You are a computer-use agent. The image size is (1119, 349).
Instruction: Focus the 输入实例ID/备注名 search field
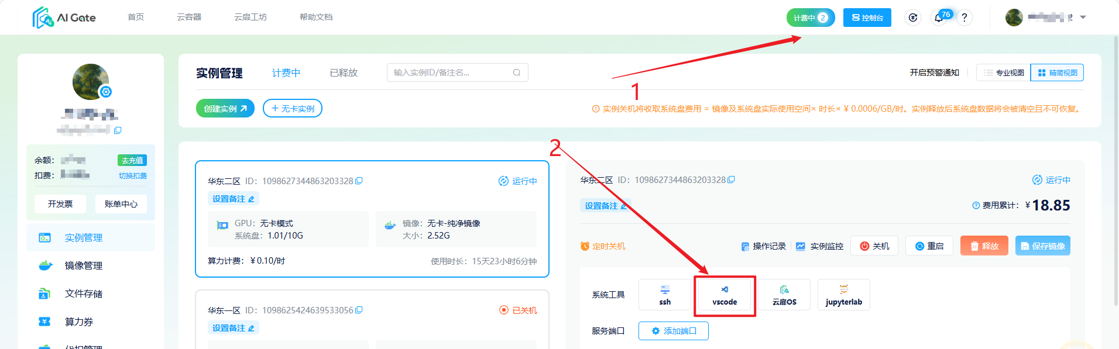click(458, 72)
